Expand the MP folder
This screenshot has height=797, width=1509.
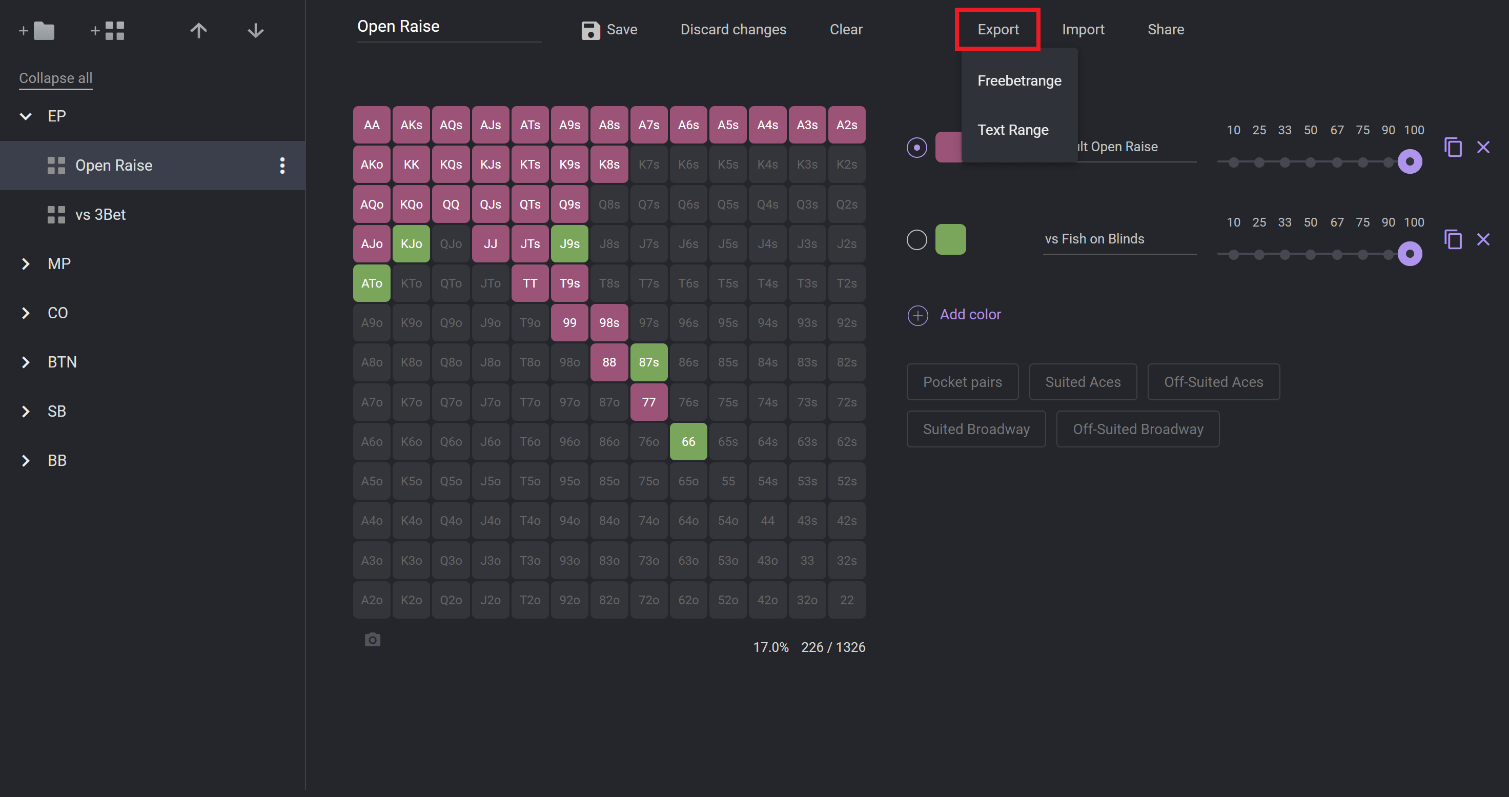(26, 263)
